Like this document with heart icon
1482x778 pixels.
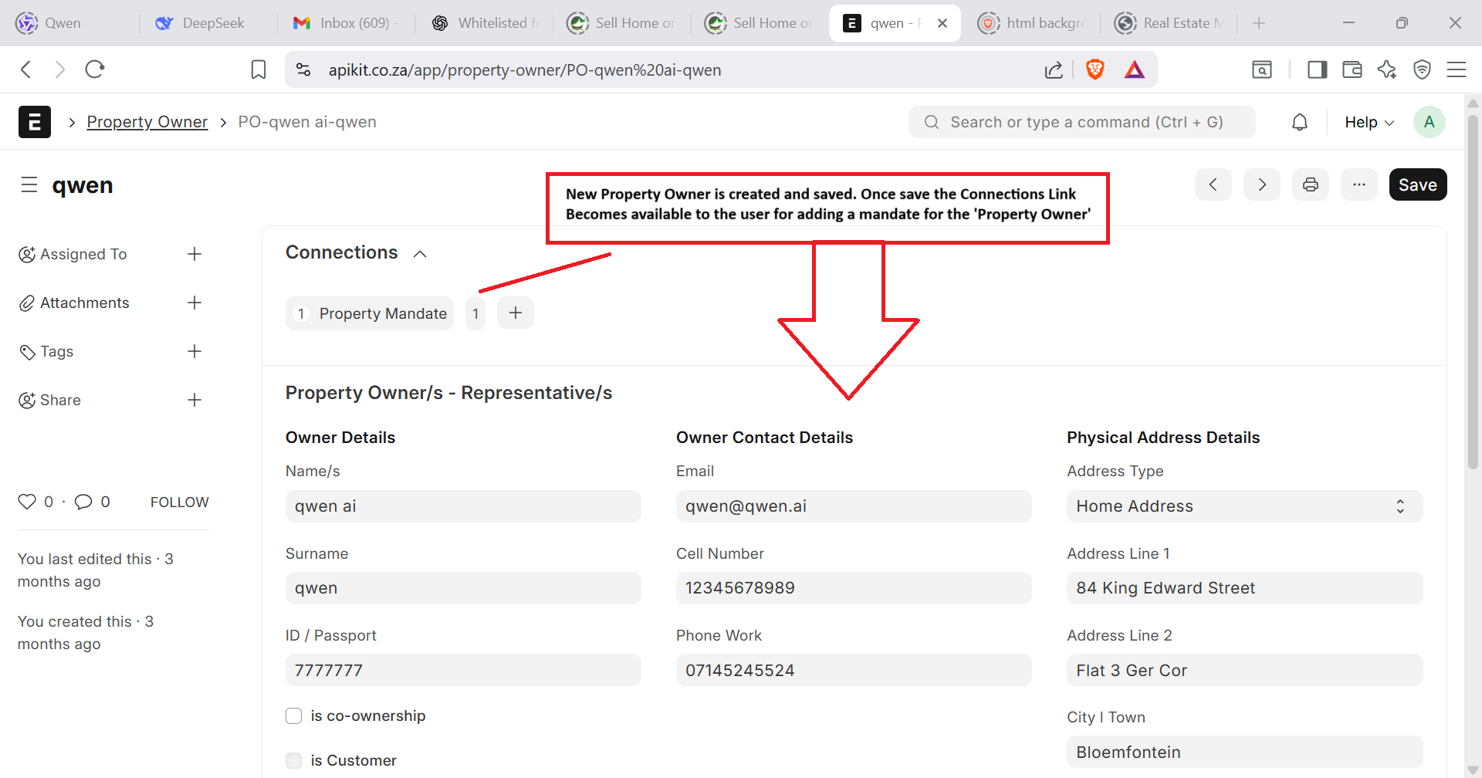[27, 502]
